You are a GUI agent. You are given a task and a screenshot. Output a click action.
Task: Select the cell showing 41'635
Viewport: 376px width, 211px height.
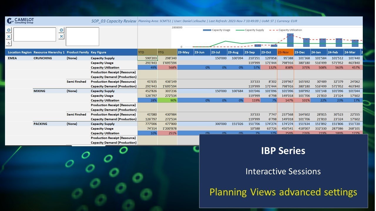147,82
